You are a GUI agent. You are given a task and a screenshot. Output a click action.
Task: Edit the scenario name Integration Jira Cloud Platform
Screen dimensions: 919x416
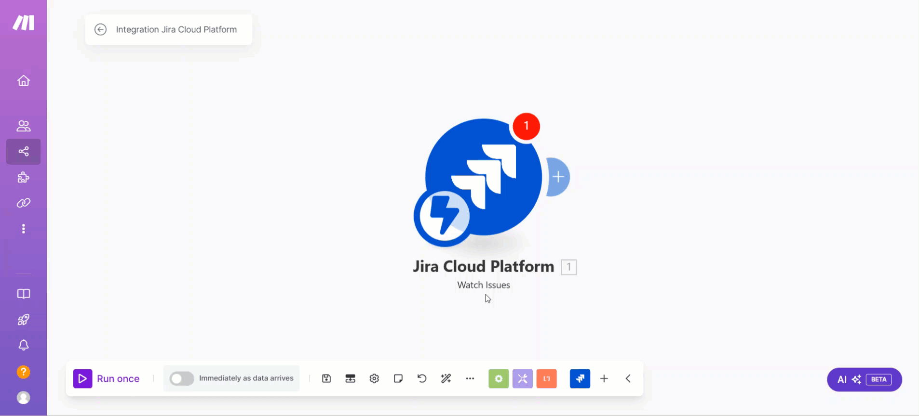[x=176, y=29]
